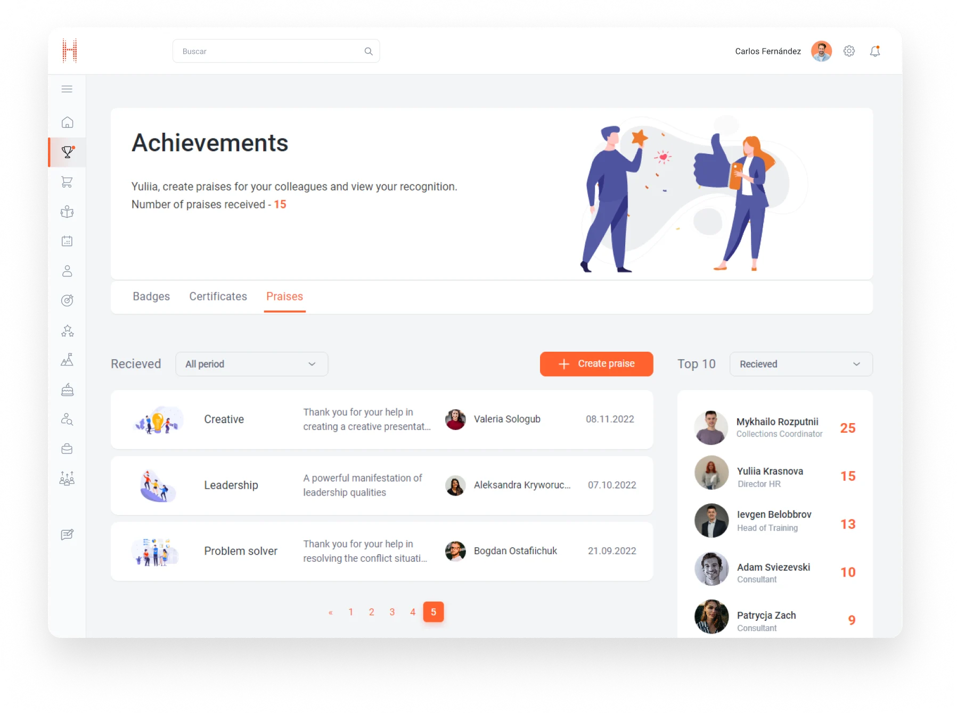Open the briefcase sidebar icon
The image size is (957, 713).
(x=67, y=449)
